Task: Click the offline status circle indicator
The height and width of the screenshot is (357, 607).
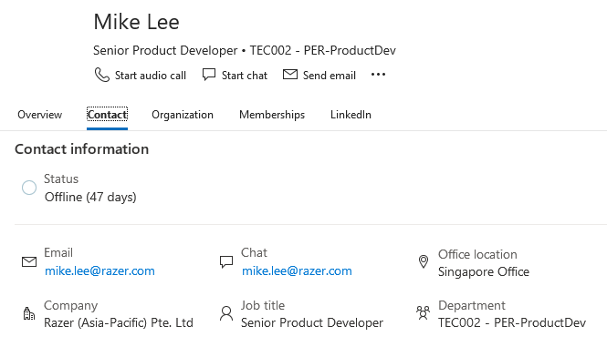Action: [x=29, y=188]
